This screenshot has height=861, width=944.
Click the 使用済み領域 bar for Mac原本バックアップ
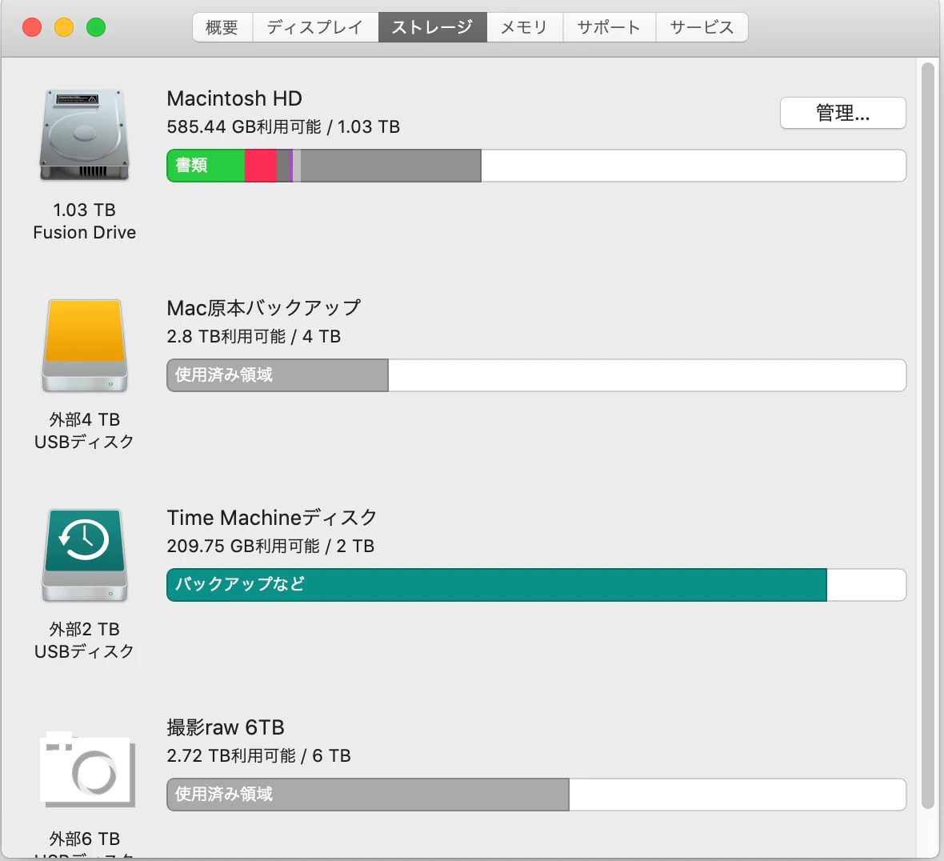pyautogui.click(x=278, y=375)
